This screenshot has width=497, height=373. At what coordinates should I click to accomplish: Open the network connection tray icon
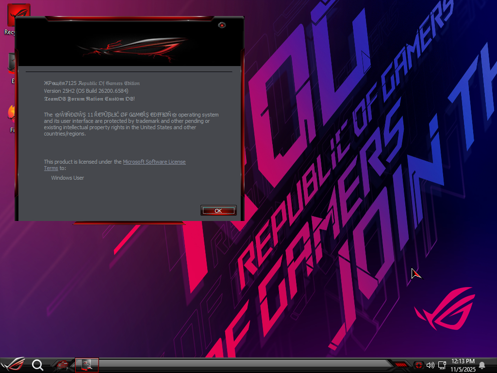[442, 365]
